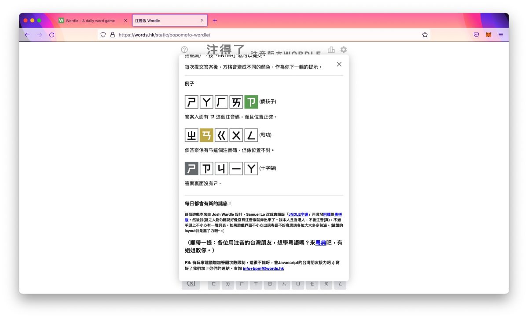Image resolution: width=528 pixels, height=319 pixels.
Task: Open the MetaMask fox extension
Action: pos(488,35)
